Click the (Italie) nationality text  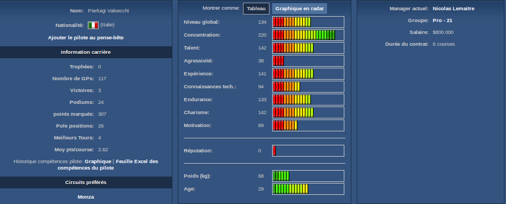pyautogui.click(x=107, y=25)
